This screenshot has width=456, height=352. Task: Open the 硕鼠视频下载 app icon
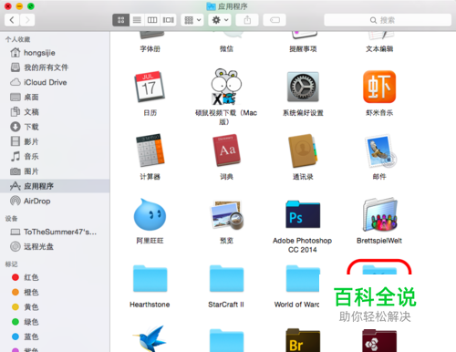coord(226,87)
